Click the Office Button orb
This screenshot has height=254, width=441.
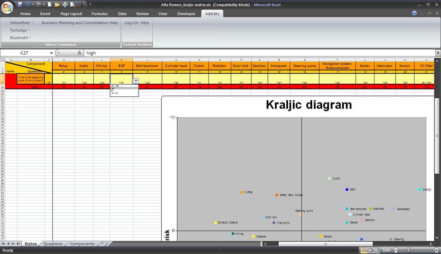(x=8, y=7)
